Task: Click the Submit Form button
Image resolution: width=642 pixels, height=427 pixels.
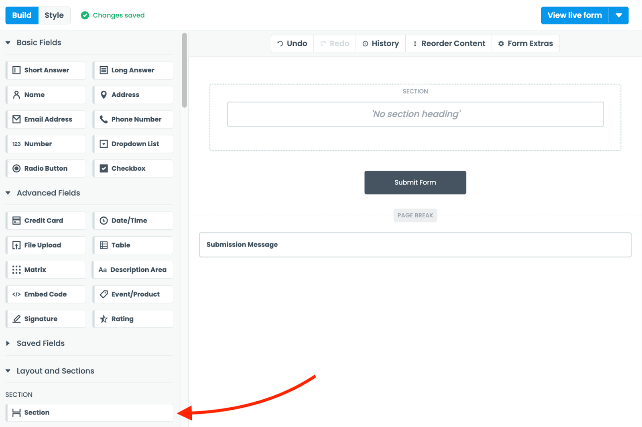Action: [x=415, y=182]
